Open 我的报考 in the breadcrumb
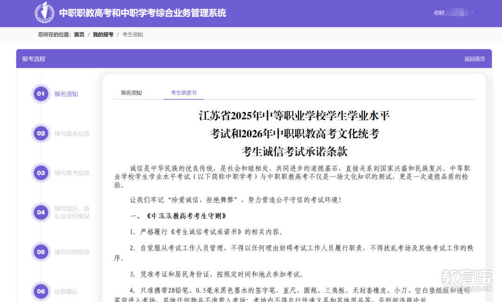This screenshot has width=502, height=302. (103, 34)
